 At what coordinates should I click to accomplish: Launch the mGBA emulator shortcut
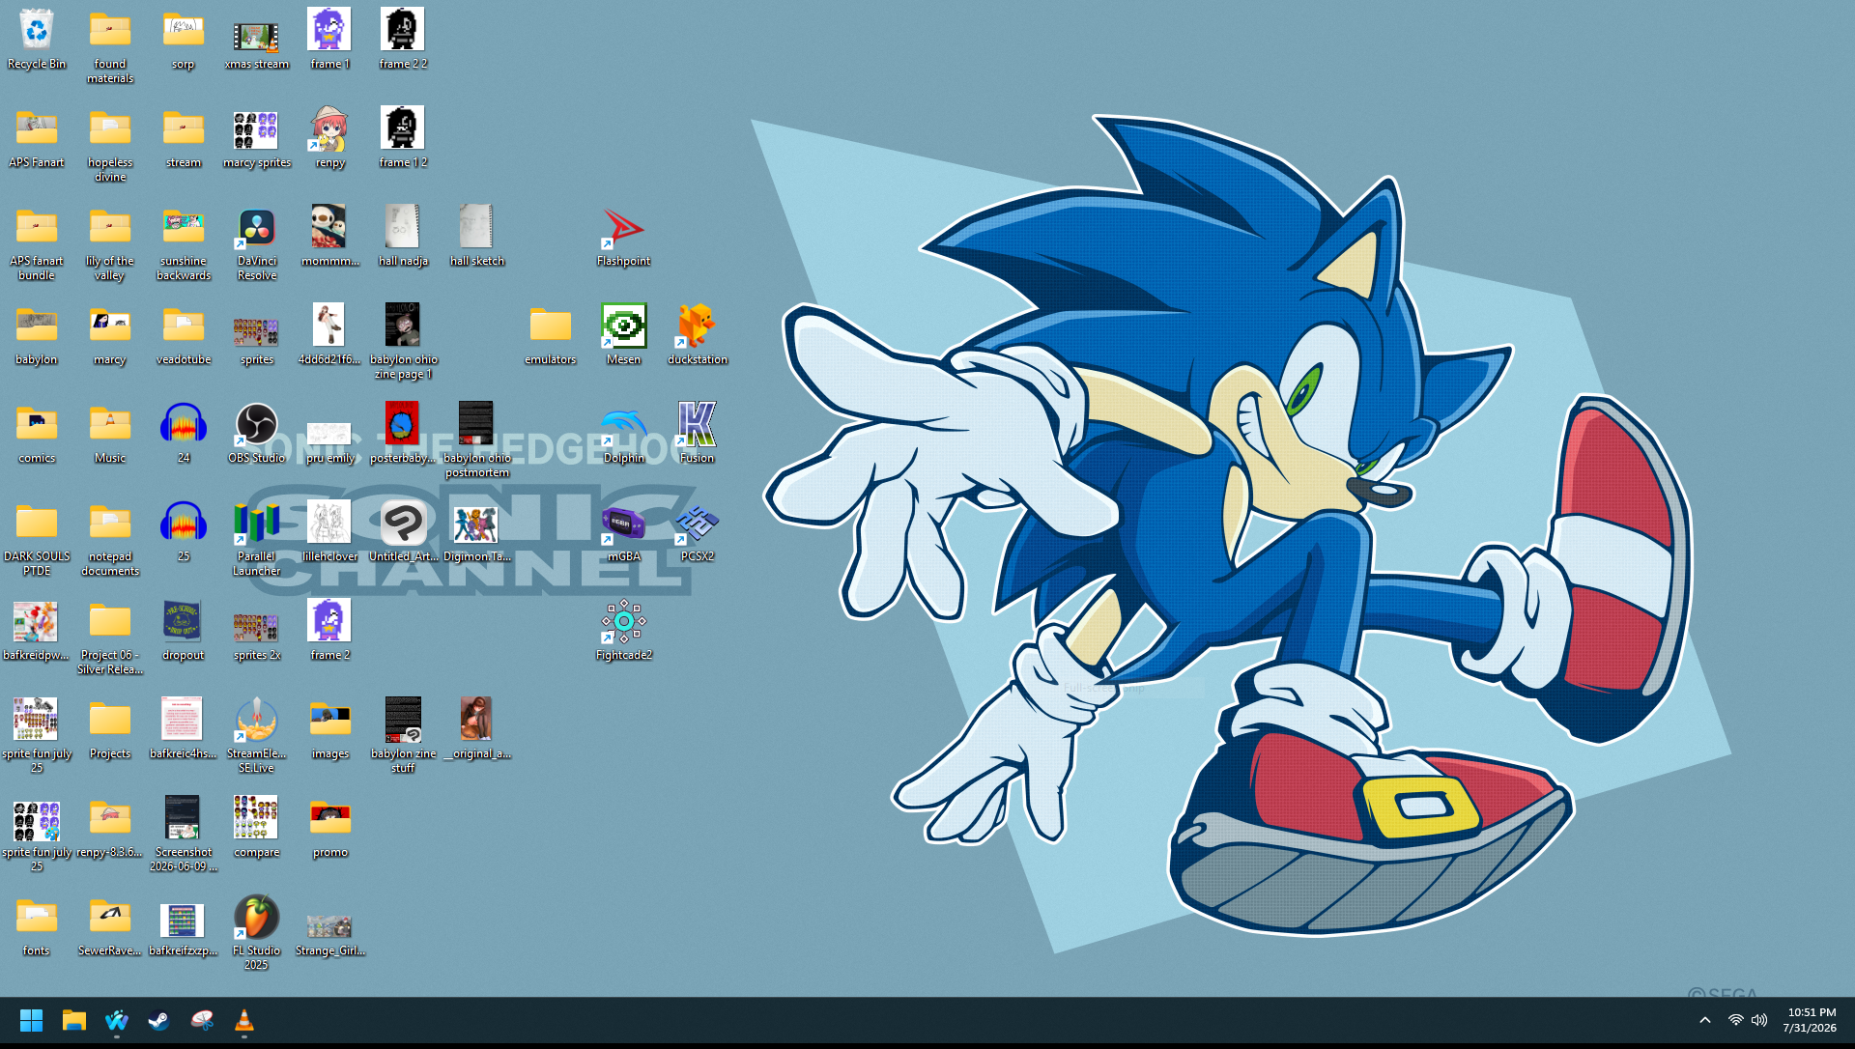tap(623, 531)
